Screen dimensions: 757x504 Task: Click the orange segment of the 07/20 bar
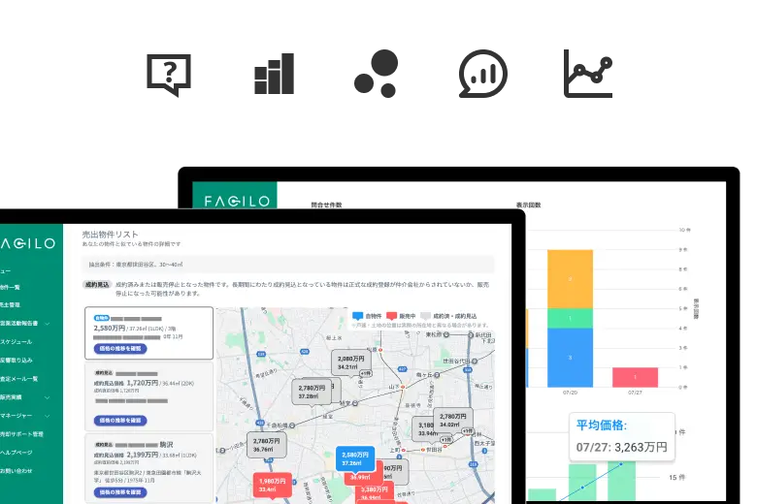[572, 279]
